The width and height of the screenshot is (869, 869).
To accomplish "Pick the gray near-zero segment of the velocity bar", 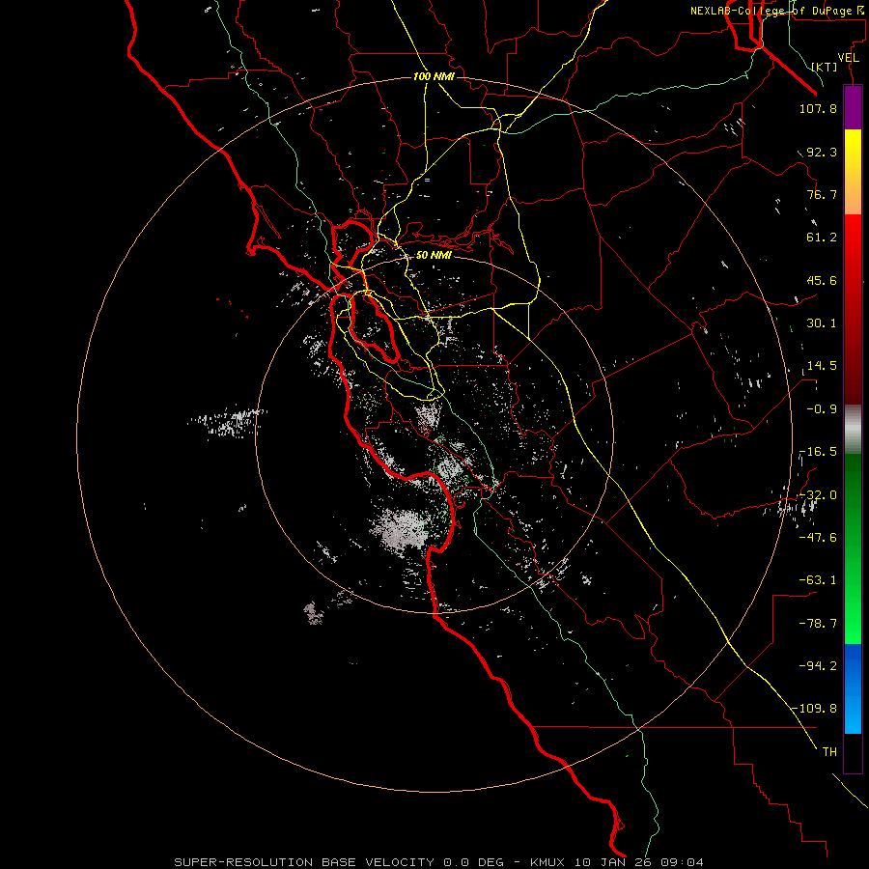I will pos(853,429).
